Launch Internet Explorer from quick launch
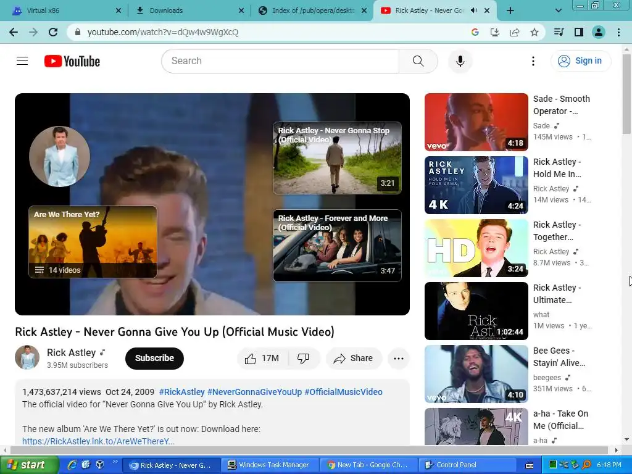The width and height of the screenshot is (632, 474). [x=72, y=465]
